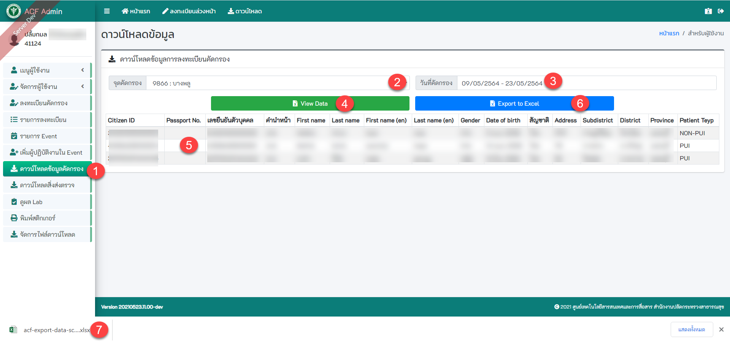The width and height of the screenshot is (730, 342).
Task: Close the browser download bar
Action: click(x=721, y=329)
